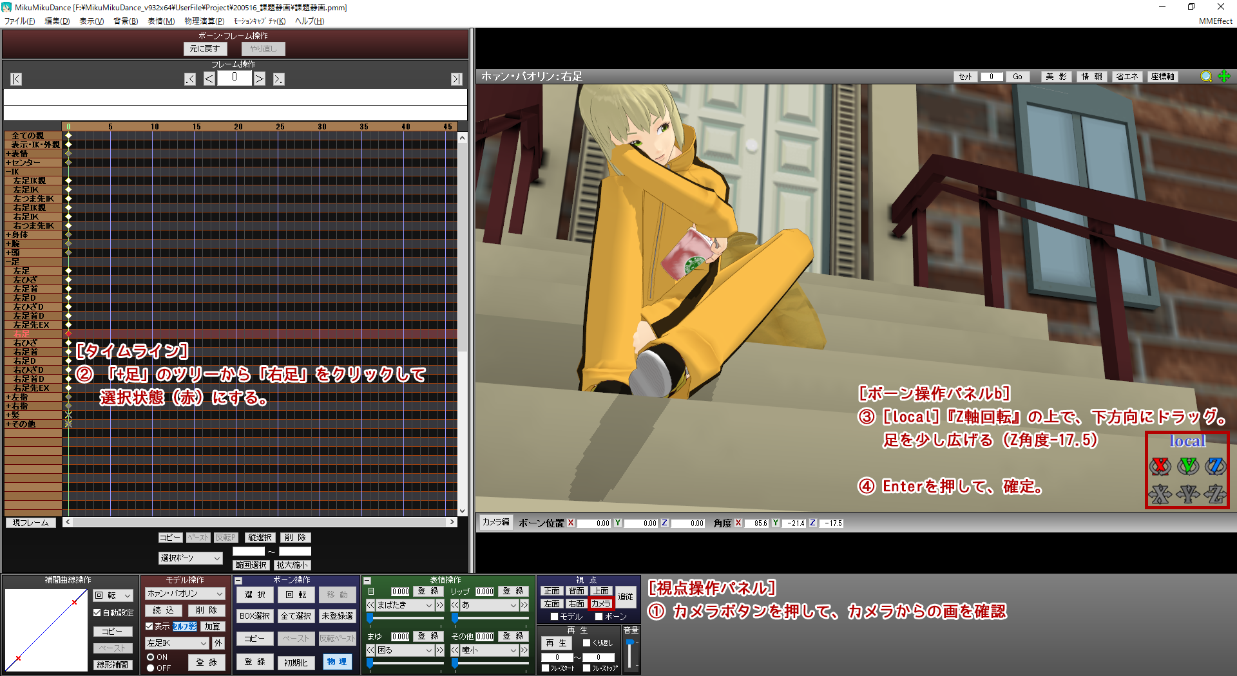This screenshot has height=676, width=1237.
Task: Click the local X-axis rotation icon
Action: point(1160,465)
